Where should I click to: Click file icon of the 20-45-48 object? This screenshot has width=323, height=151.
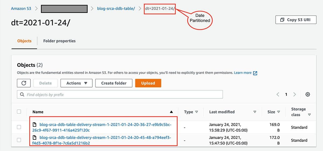[x=34, y=138]
